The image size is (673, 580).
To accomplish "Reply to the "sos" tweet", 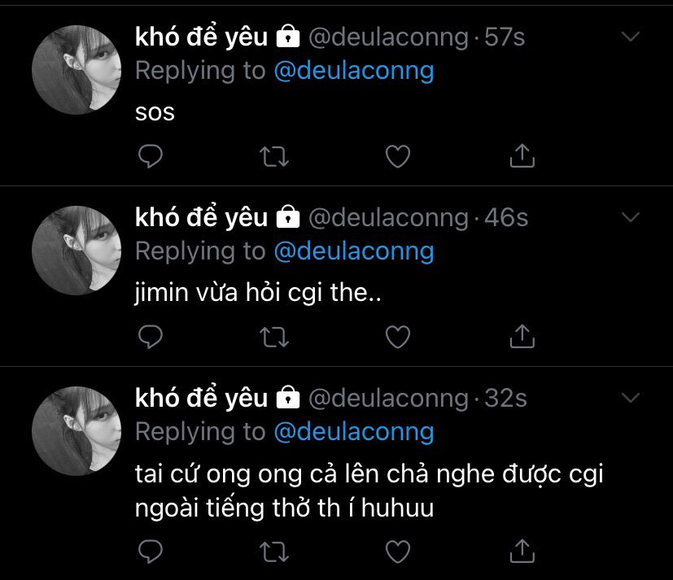I will (151, 156).
